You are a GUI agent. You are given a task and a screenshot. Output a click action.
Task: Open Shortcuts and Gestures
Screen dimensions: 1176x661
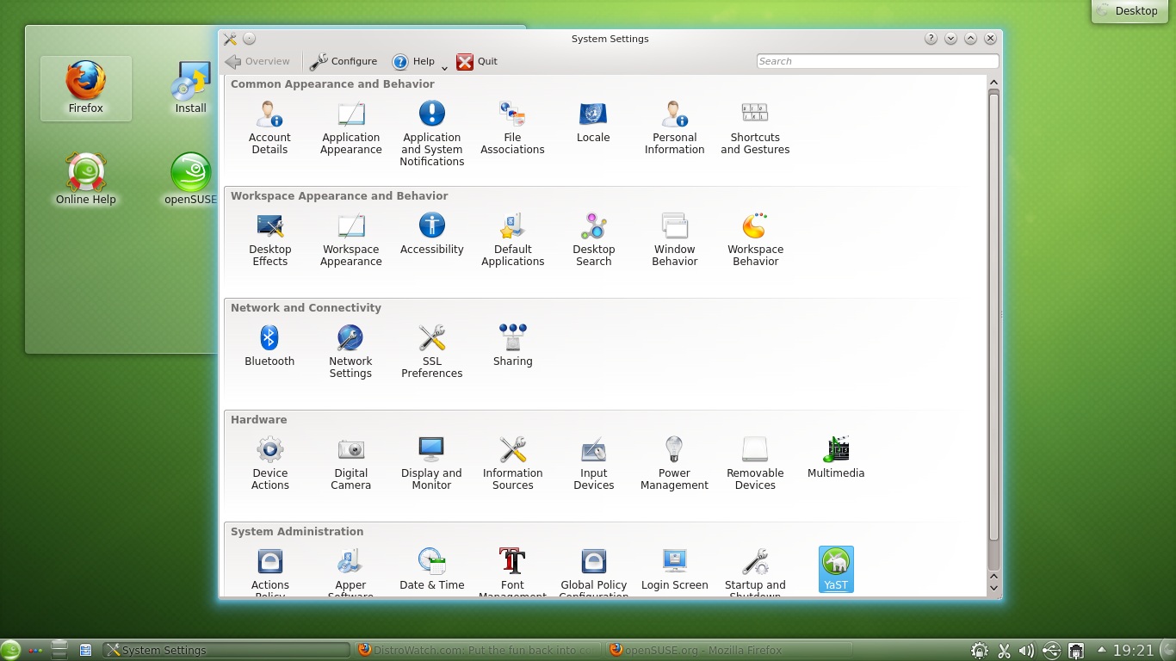pos(755,127)
